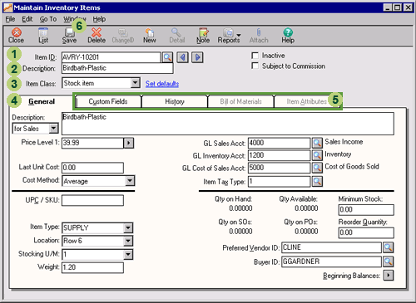Open Item ID lookup magnifier
The height and width of the screenshot is (303, 416).
pyautogui.click(x=167, y=57)
